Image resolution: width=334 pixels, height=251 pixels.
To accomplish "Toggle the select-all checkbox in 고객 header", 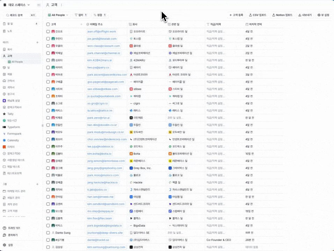I will (x=48, y=24).
